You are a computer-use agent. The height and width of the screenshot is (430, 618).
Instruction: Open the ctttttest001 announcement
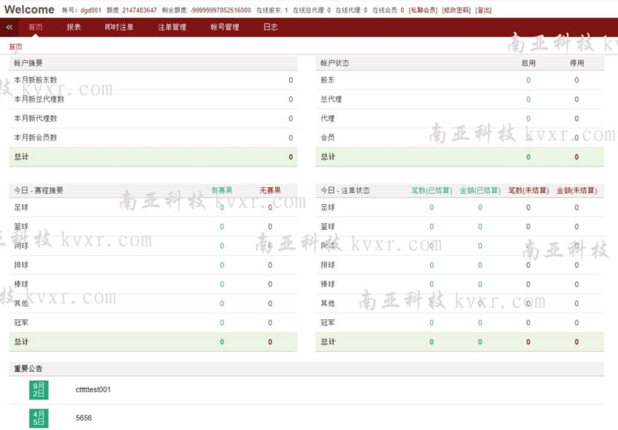tap(93, 390)
